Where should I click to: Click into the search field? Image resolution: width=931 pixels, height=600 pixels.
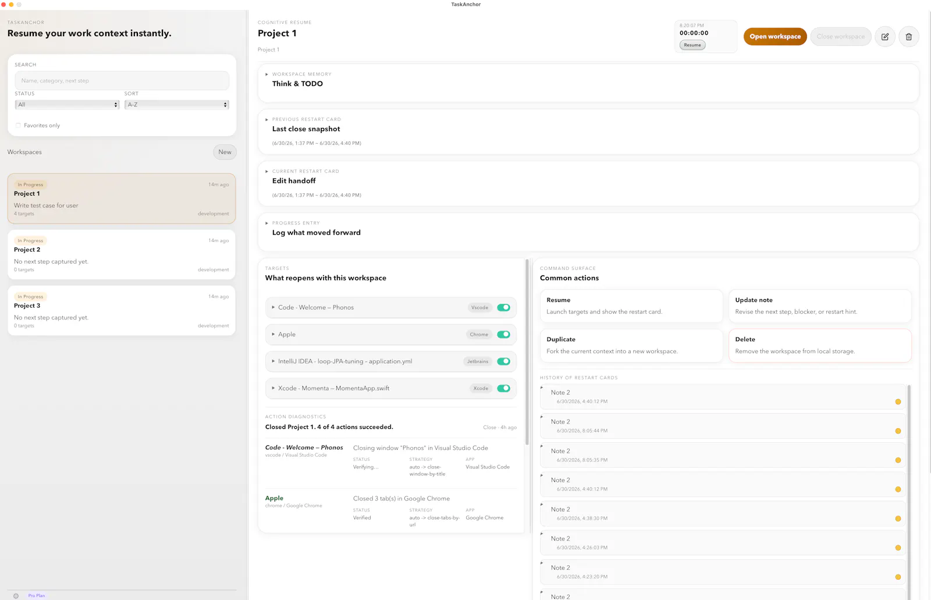tap(122, 81)
